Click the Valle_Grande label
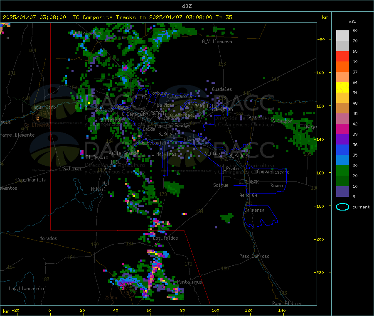 [123, 153]
